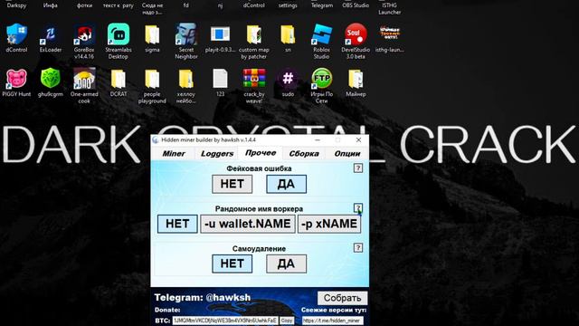Screen dimensions: 579x326
Task: Show help for Самоудаление option
Action: (x=358, y=247)
